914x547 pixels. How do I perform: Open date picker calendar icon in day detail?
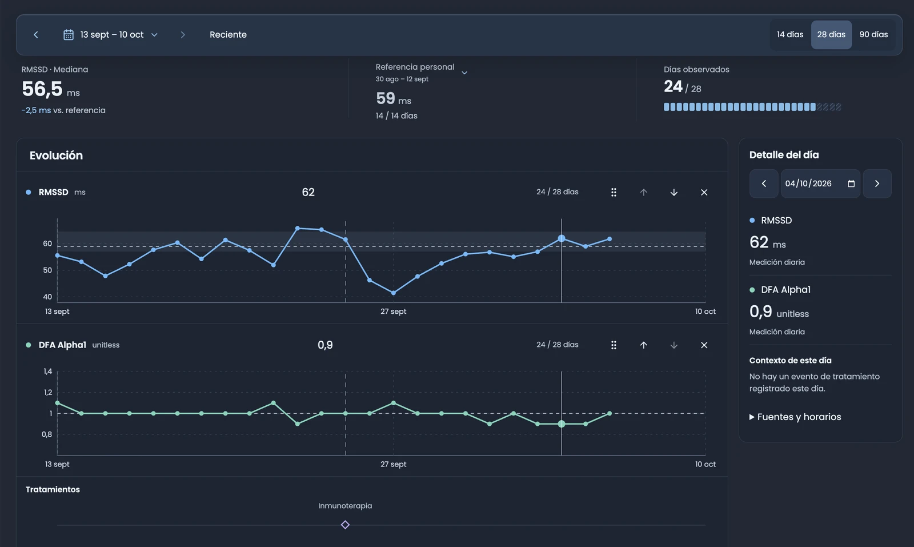[x=851, y=183]
